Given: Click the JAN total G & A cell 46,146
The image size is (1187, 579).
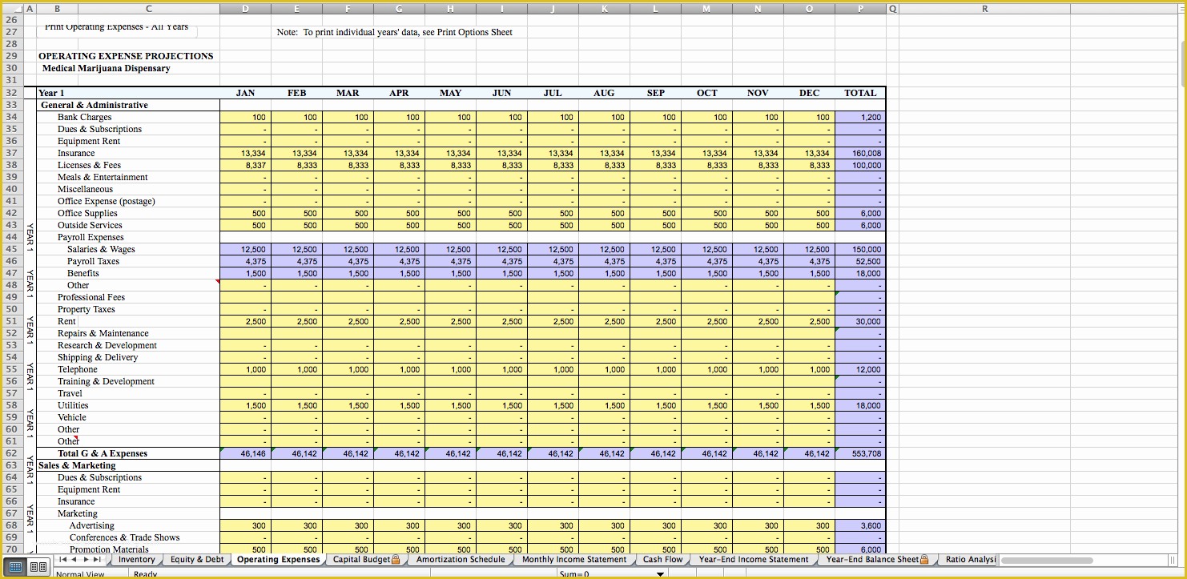Looking at the screenshot, I should pyautogui.click(x=245, y=453).
